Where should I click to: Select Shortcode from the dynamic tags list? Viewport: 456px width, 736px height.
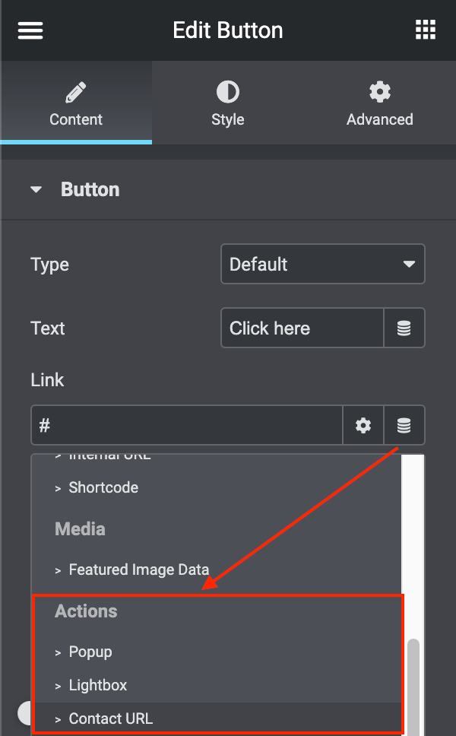click(x=103, y=488)
